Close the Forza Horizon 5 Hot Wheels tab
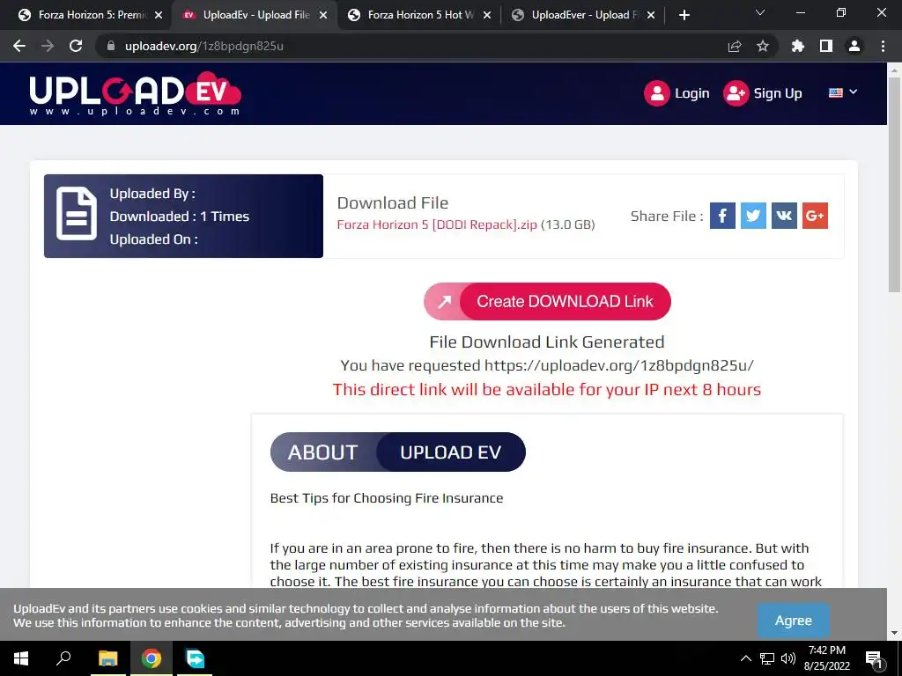The width and height of the screenshot is (902, 676). (486, 15)
